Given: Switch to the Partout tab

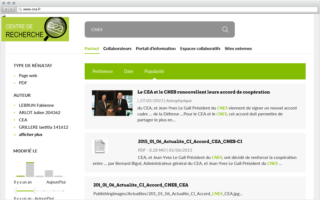Looking at the screenshot, I should [x=92, y=49].
